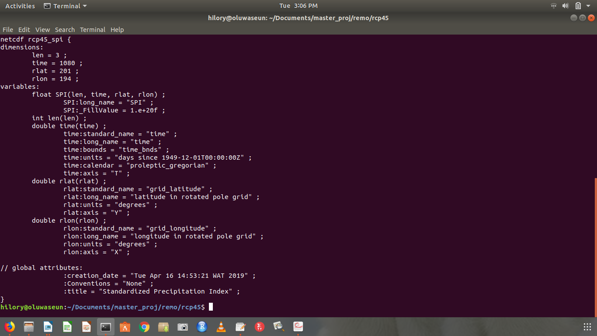
Task: Open the View menu
Action: point(42,30)
